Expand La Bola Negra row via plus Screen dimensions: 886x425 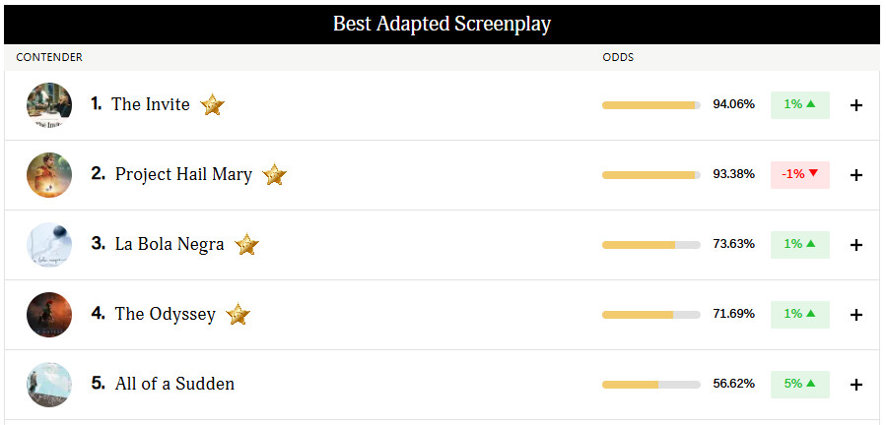(856, 245)
